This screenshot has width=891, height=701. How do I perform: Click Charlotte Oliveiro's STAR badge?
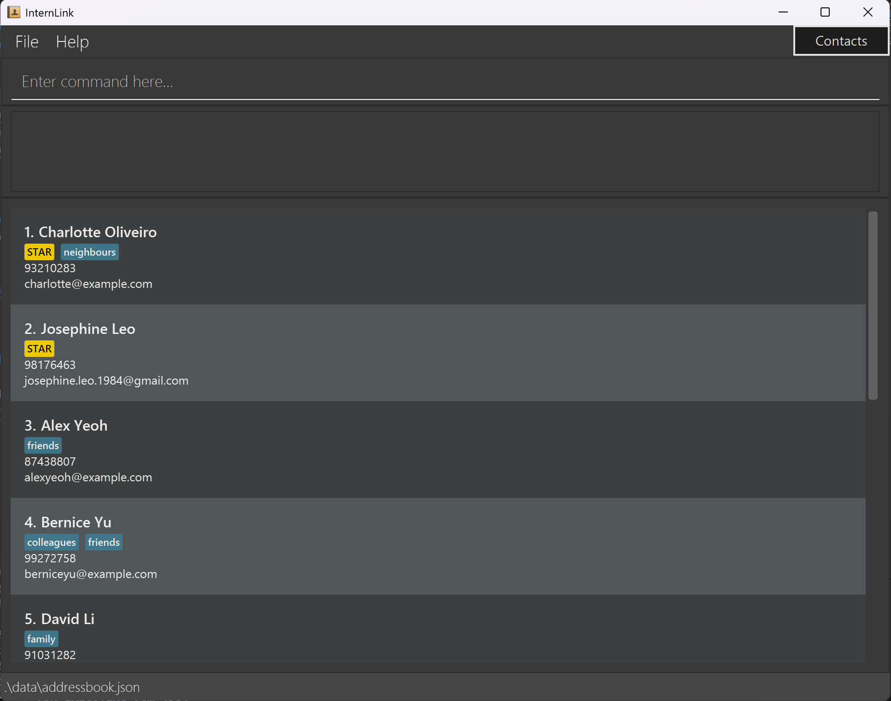tap(39, 252)
